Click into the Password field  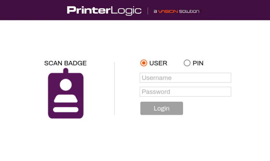185,92
